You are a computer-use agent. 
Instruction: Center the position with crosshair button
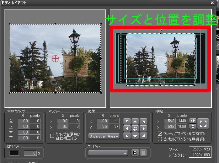(135, 129)
